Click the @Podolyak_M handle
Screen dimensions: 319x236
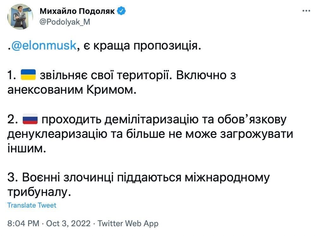65,22
